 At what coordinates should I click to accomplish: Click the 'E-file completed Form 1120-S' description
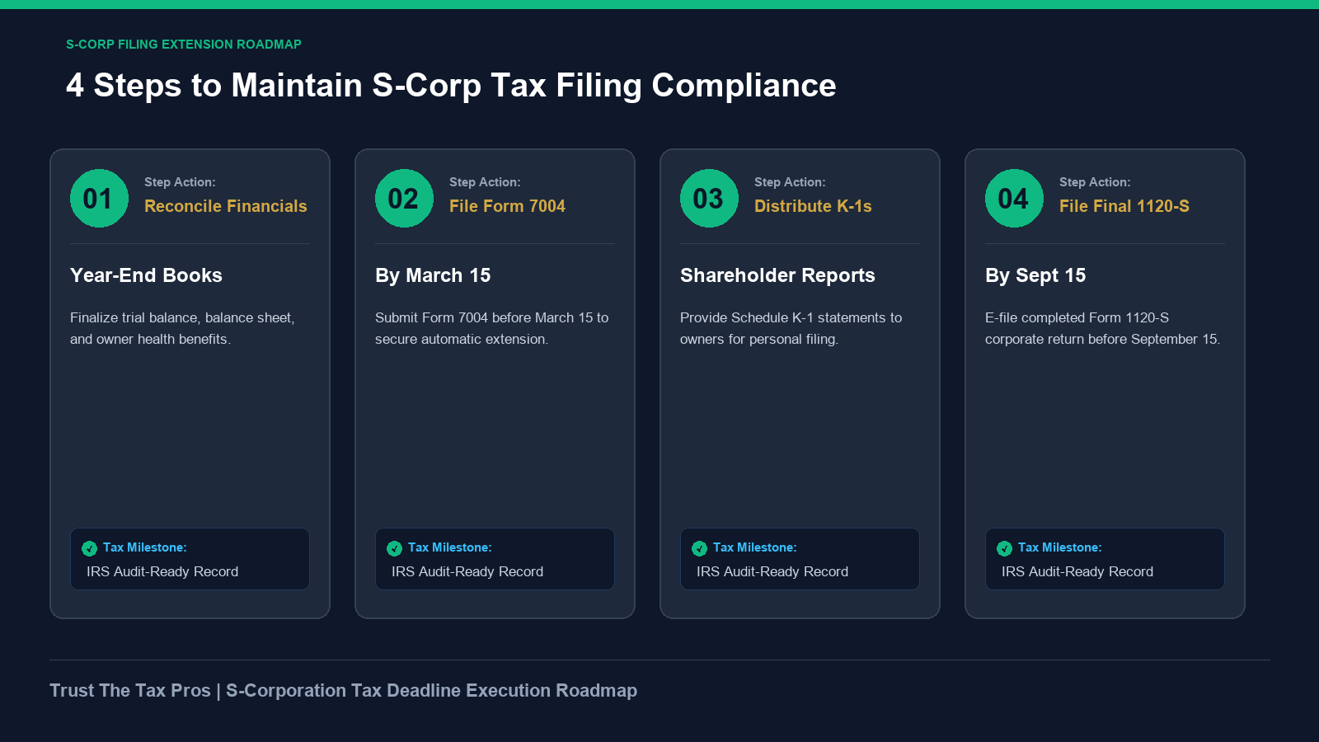point(1102,328)
